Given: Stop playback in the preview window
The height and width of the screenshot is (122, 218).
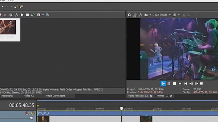Looking at the screenshot, I should [x=174, y=84].
